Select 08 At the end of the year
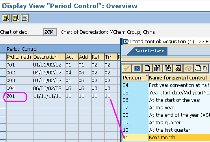This screenshot has height=142, width=210. coord(166,115)
